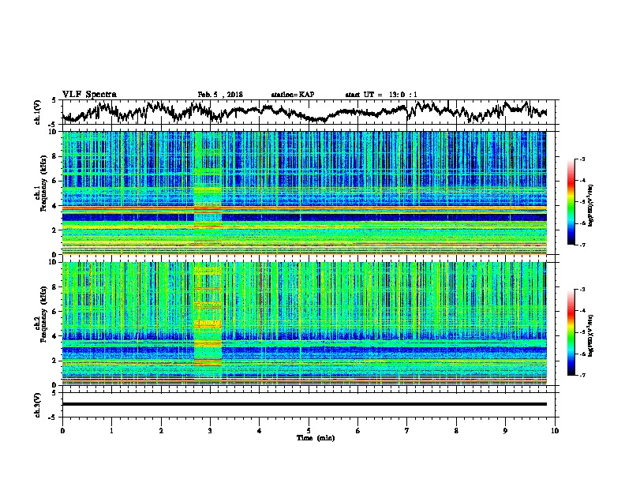
Task: Click the "start UT = 13:0 :1" text
Action: click(381, 95)
